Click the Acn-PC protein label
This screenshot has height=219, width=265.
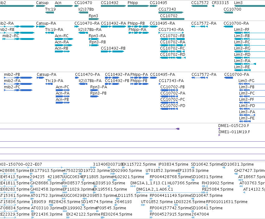[62, 87]
